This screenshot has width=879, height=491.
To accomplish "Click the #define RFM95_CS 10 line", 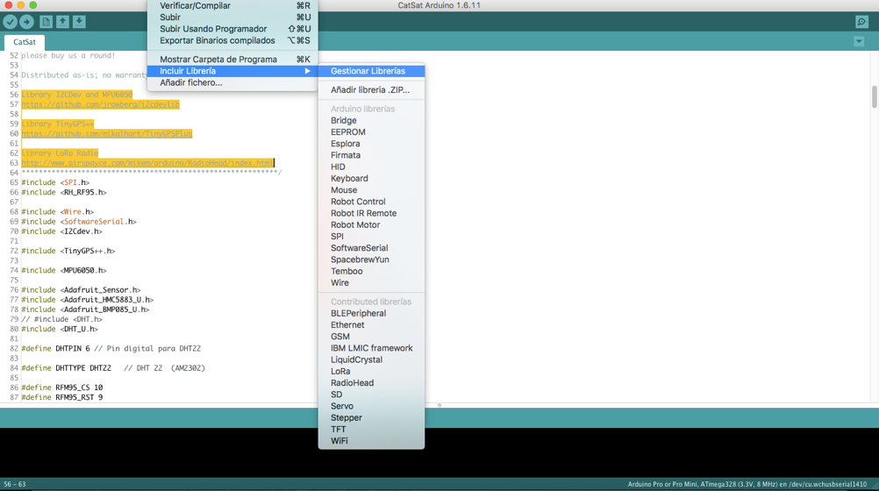I will [x=62, y=388].
